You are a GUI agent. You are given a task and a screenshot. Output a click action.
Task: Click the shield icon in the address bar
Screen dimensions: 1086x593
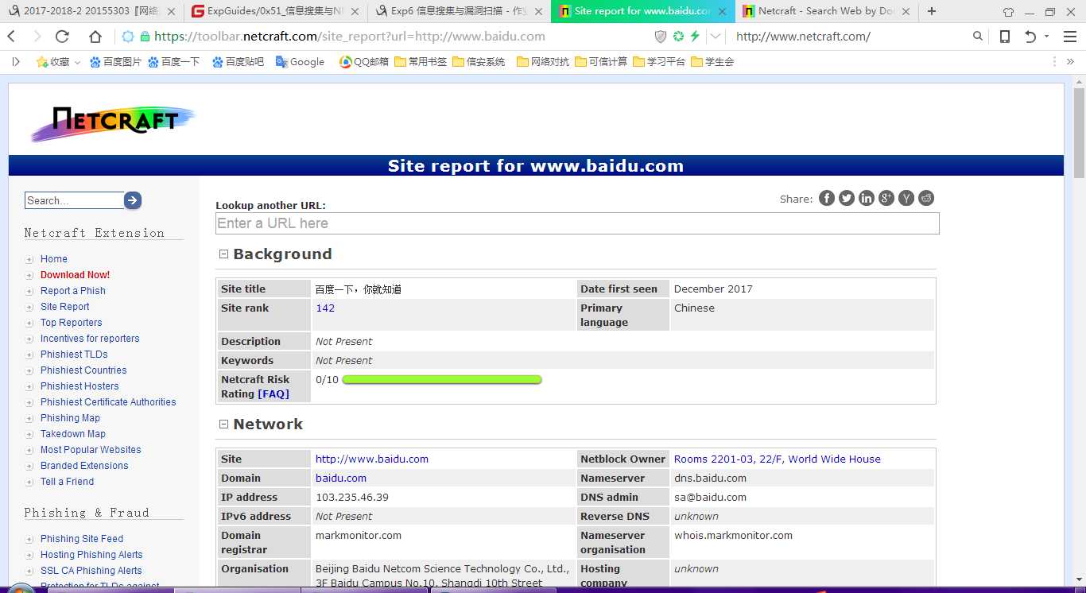point(661,37)
